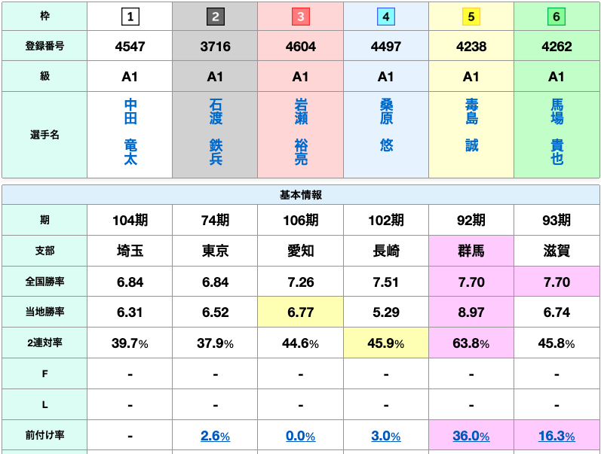Viewport: 601px width, 454px height.
Task: Click the black lane 2 number badge
Action: [x=216, y=17]
